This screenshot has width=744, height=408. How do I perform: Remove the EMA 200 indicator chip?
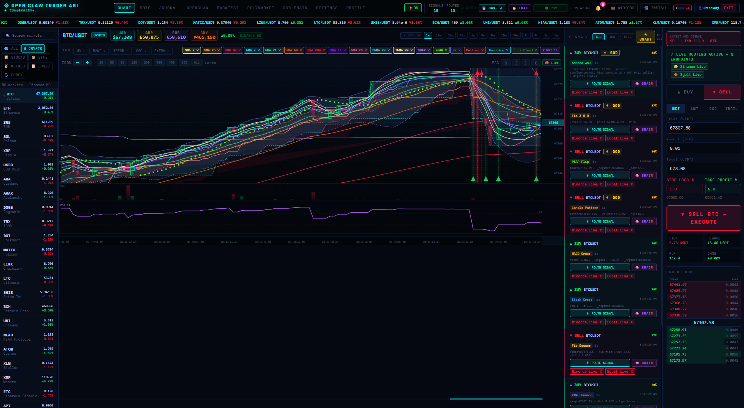324,50
